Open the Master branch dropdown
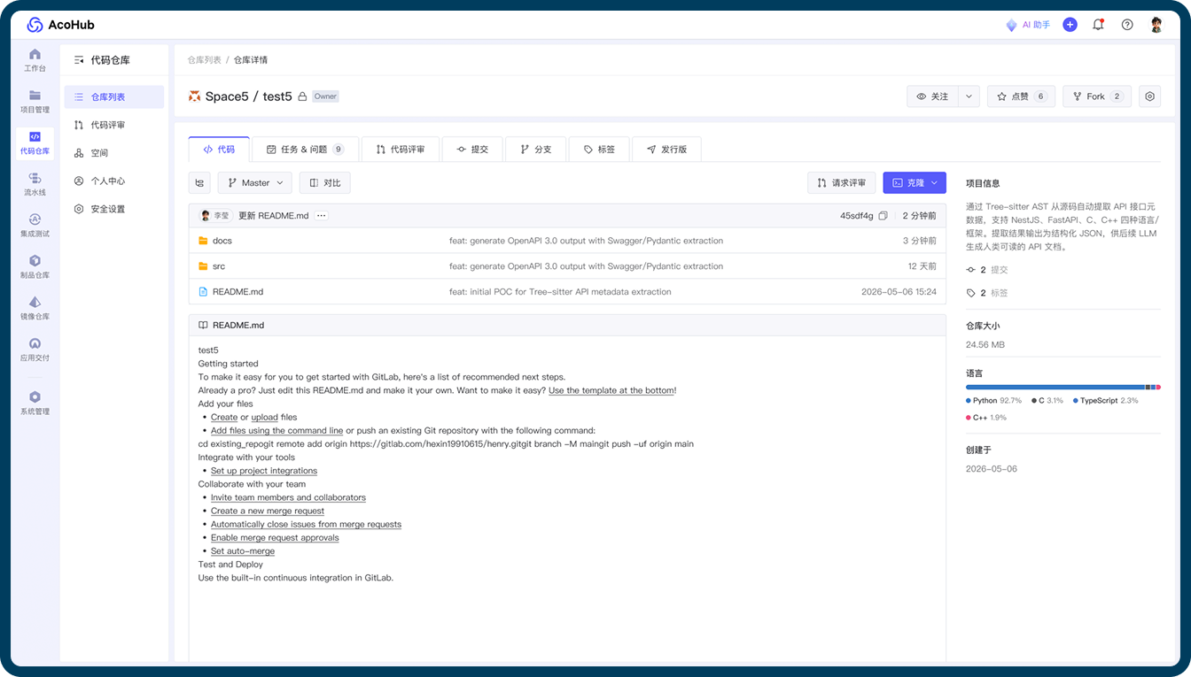This screenshot has width=1191, height=677. (x=254, y=183)
